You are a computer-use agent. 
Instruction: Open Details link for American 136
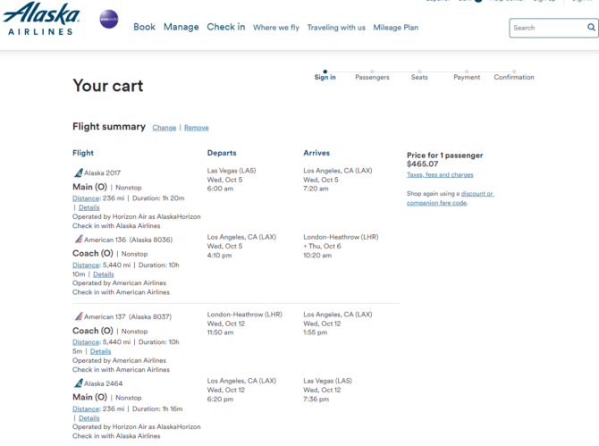point(104,274)
